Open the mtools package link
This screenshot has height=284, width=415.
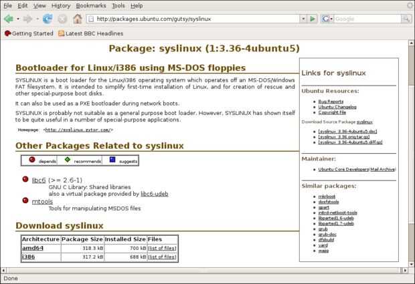(x=42, y=201)
